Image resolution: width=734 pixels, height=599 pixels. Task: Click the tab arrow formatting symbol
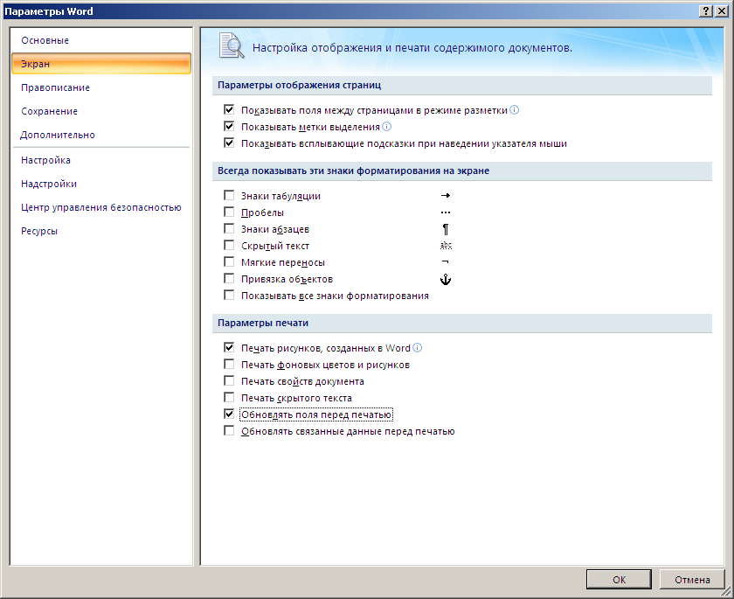click(445, 196)
